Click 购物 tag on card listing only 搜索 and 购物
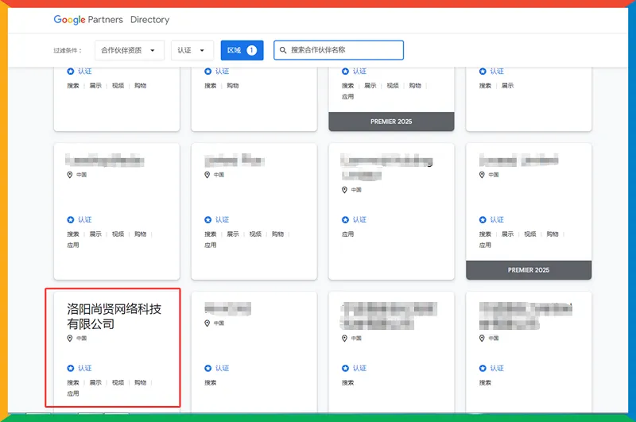The height and width of the screenshot is (422, 636). (233, 86)
